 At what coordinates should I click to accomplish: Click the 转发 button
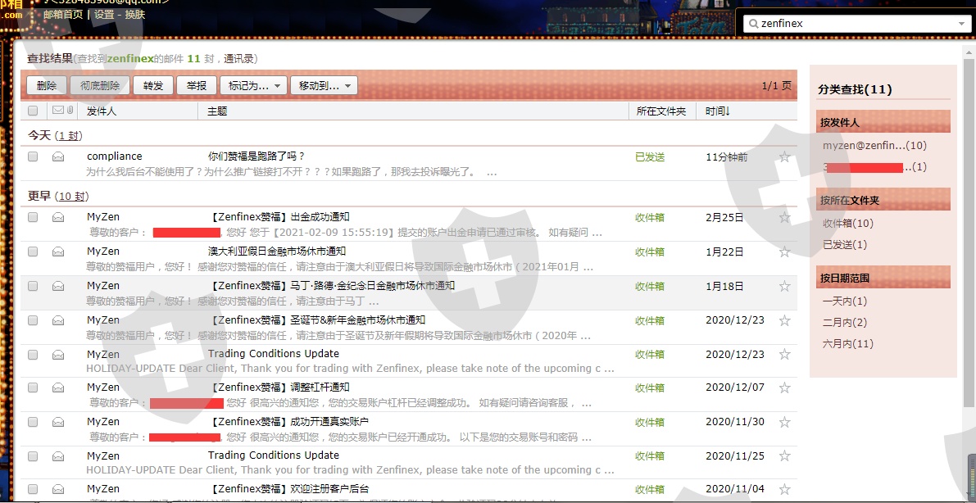pos(153,86)
